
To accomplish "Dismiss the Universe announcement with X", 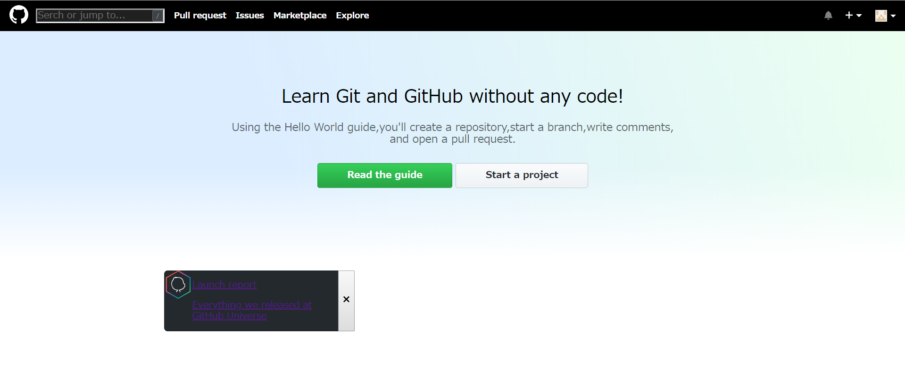I will (346, 300).
